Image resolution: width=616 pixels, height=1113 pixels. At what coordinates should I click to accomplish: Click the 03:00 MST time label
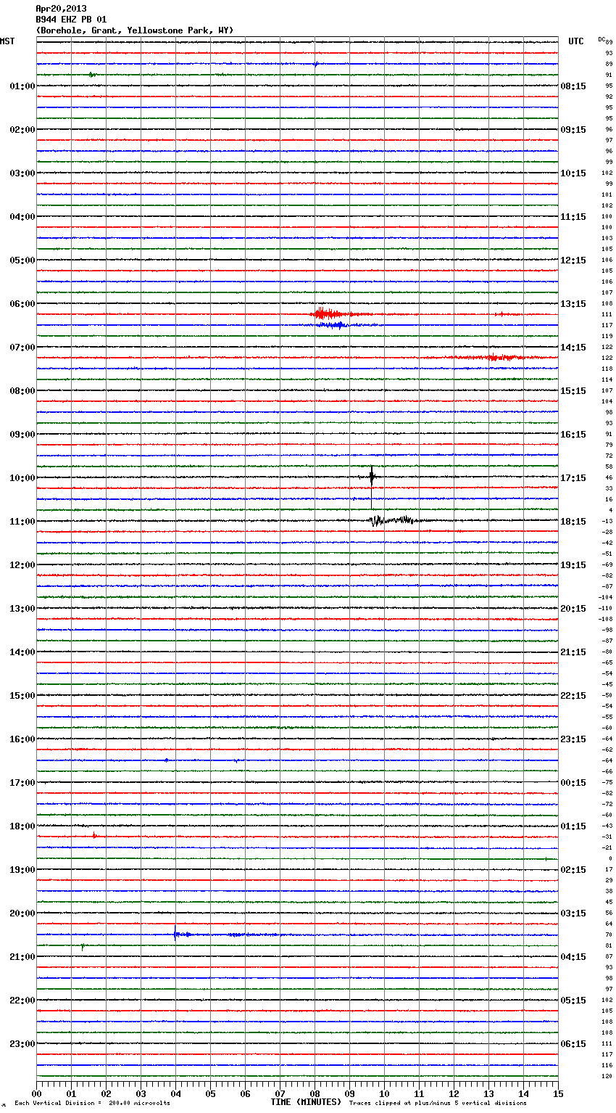coord(22,173)
